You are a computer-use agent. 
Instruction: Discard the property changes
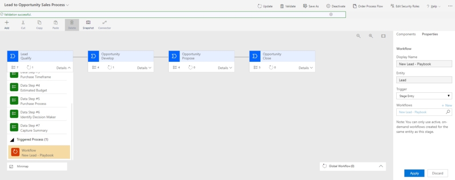click(x=437, y=173)
